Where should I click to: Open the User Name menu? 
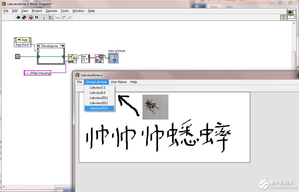[119, 82]
